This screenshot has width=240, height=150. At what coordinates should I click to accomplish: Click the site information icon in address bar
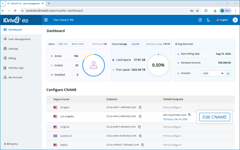click(22, 11)
